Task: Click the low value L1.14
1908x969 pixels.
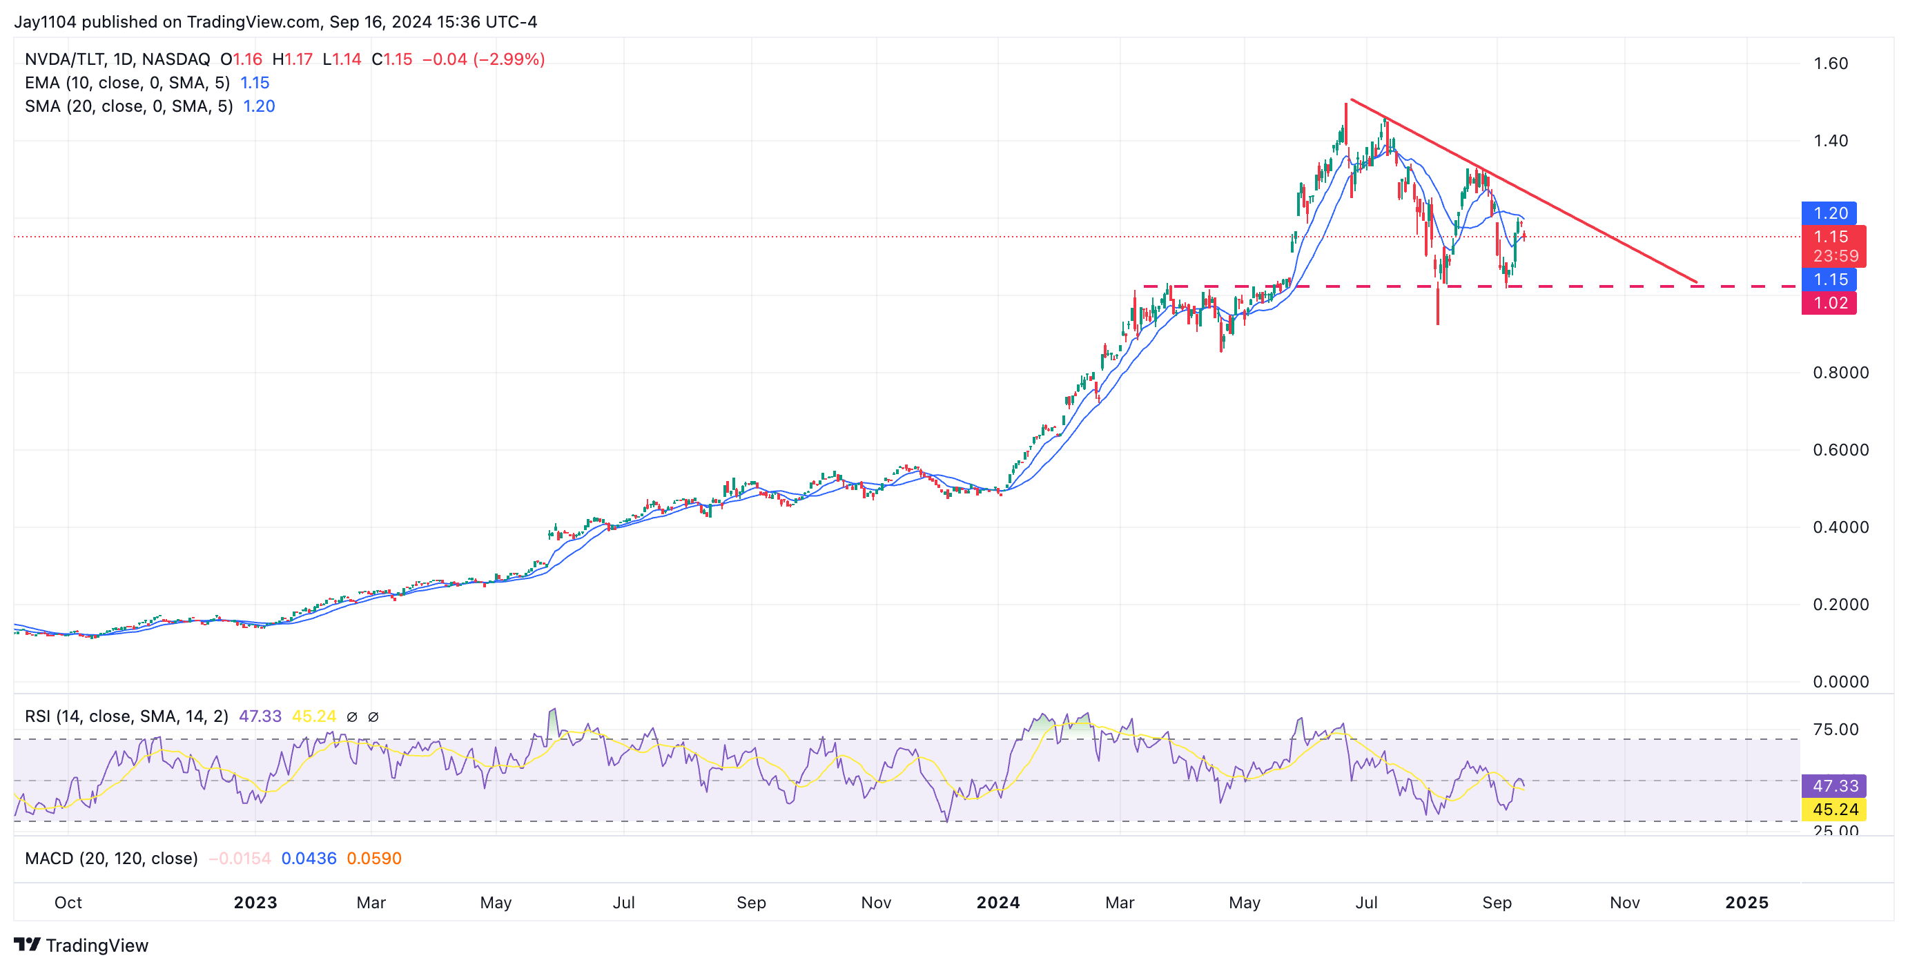Action: (342, 59)
